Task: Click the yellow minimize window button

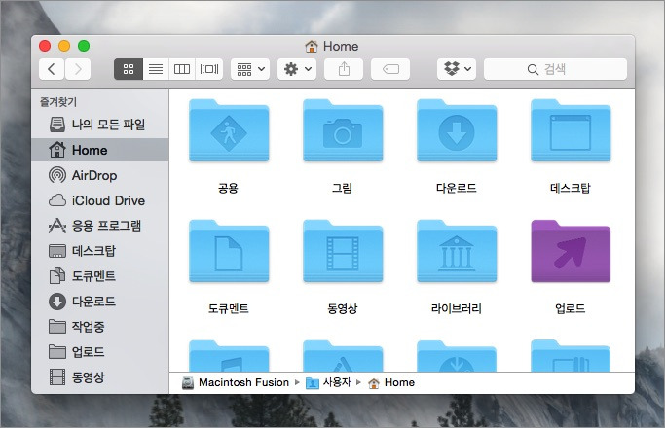Action: (64, 46)
